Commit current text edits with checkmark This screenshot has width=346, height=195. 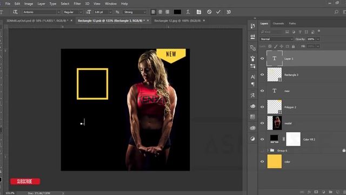(x=218, y=12)
